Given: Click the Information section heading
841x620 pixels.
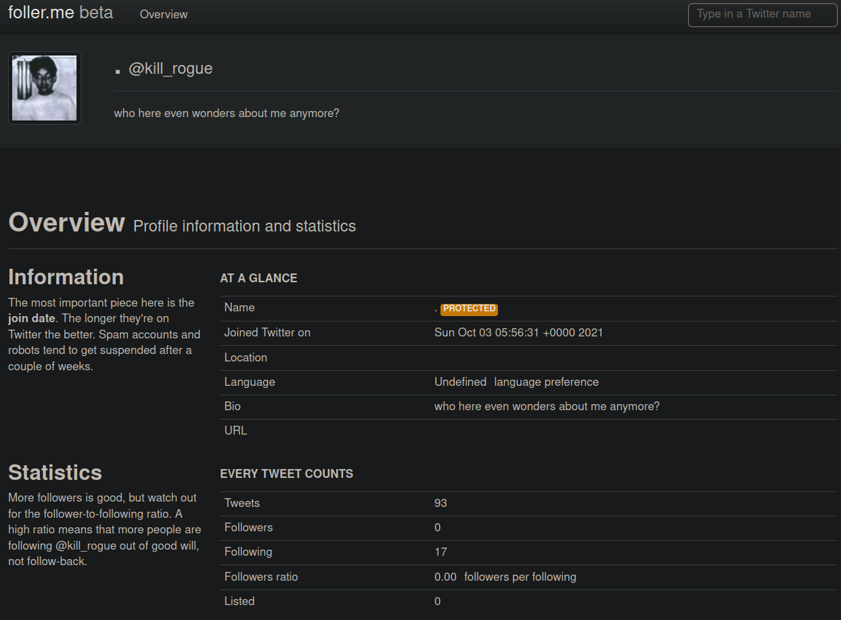Looking at the screenshot, I should tap(66, 277).
